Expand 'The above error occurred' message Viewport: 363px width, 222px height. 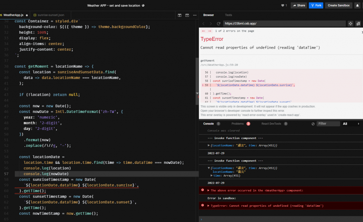tap(208, 190)
